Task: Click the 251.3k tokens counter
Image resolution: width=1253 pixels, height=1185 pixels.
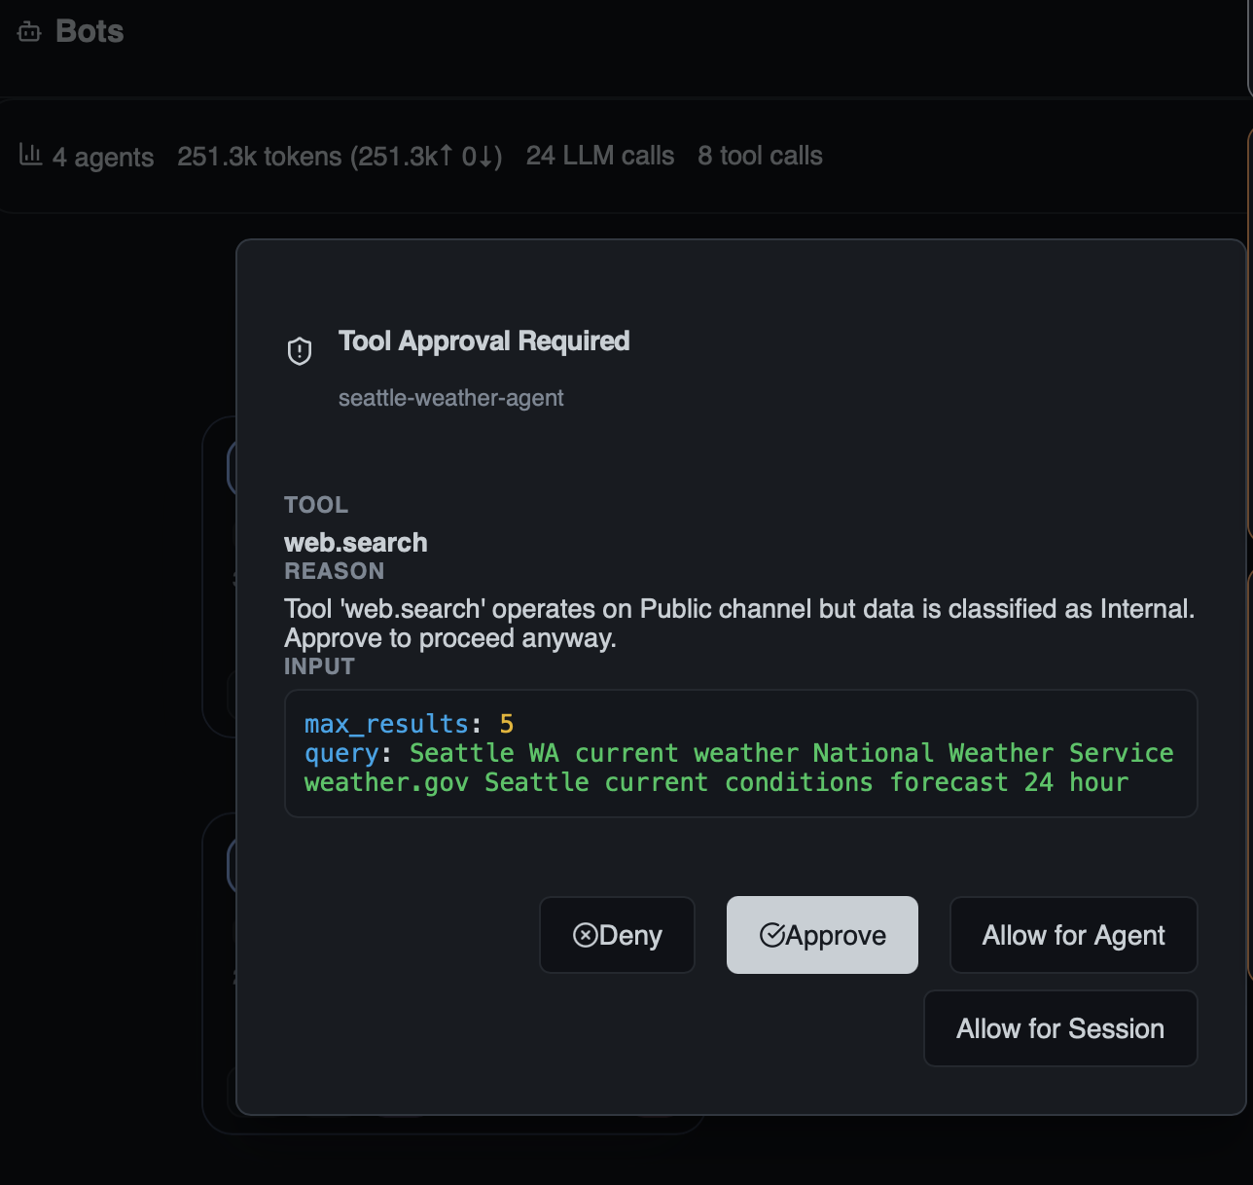Action: coord(258,156)
